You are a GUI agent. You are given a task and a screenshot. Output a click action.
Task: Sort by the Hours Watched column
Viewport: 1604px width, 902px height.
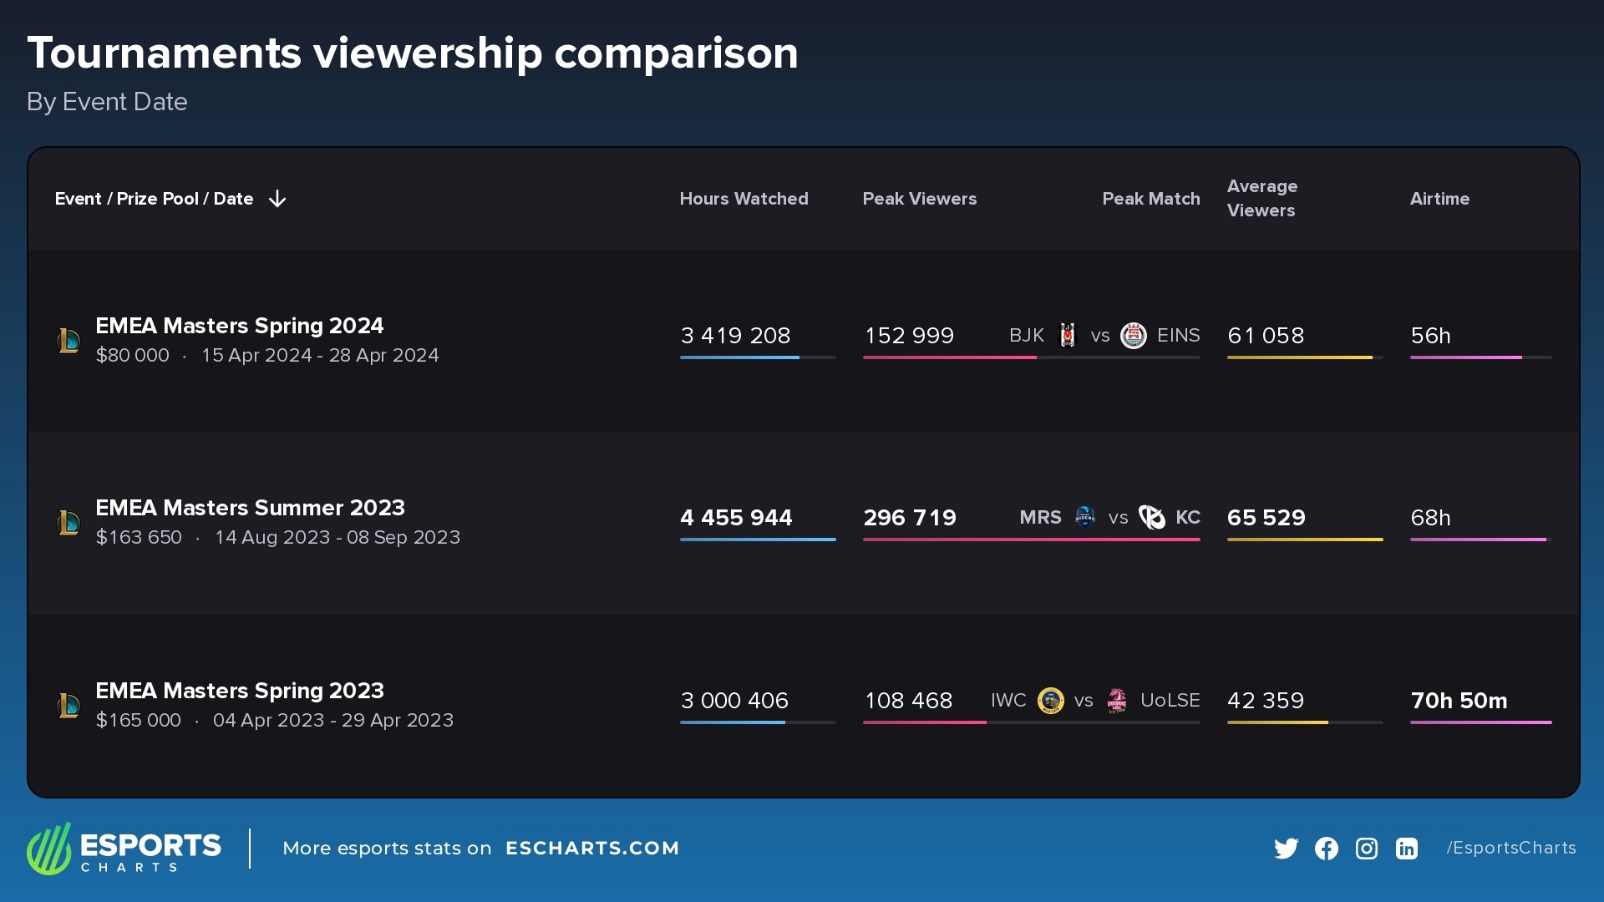pyautogui.click(x=744, y=199)
